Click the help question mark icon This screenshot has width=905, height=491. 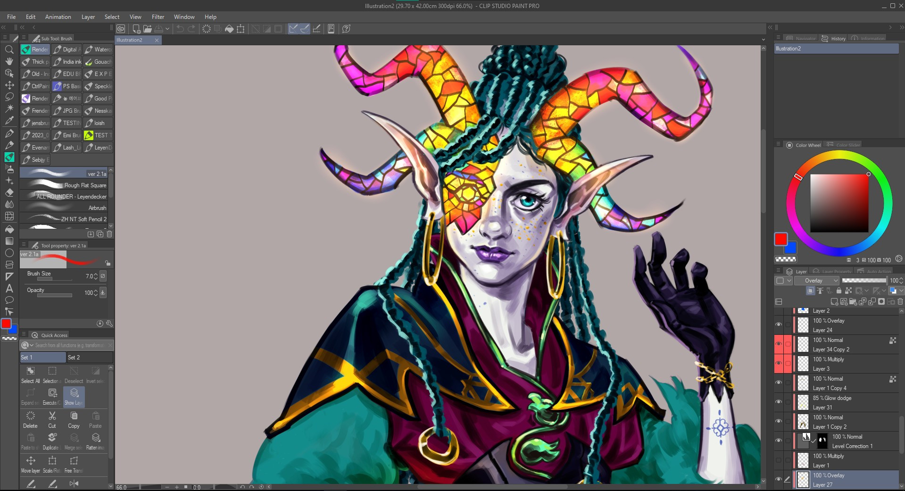(x=346, y=29)
